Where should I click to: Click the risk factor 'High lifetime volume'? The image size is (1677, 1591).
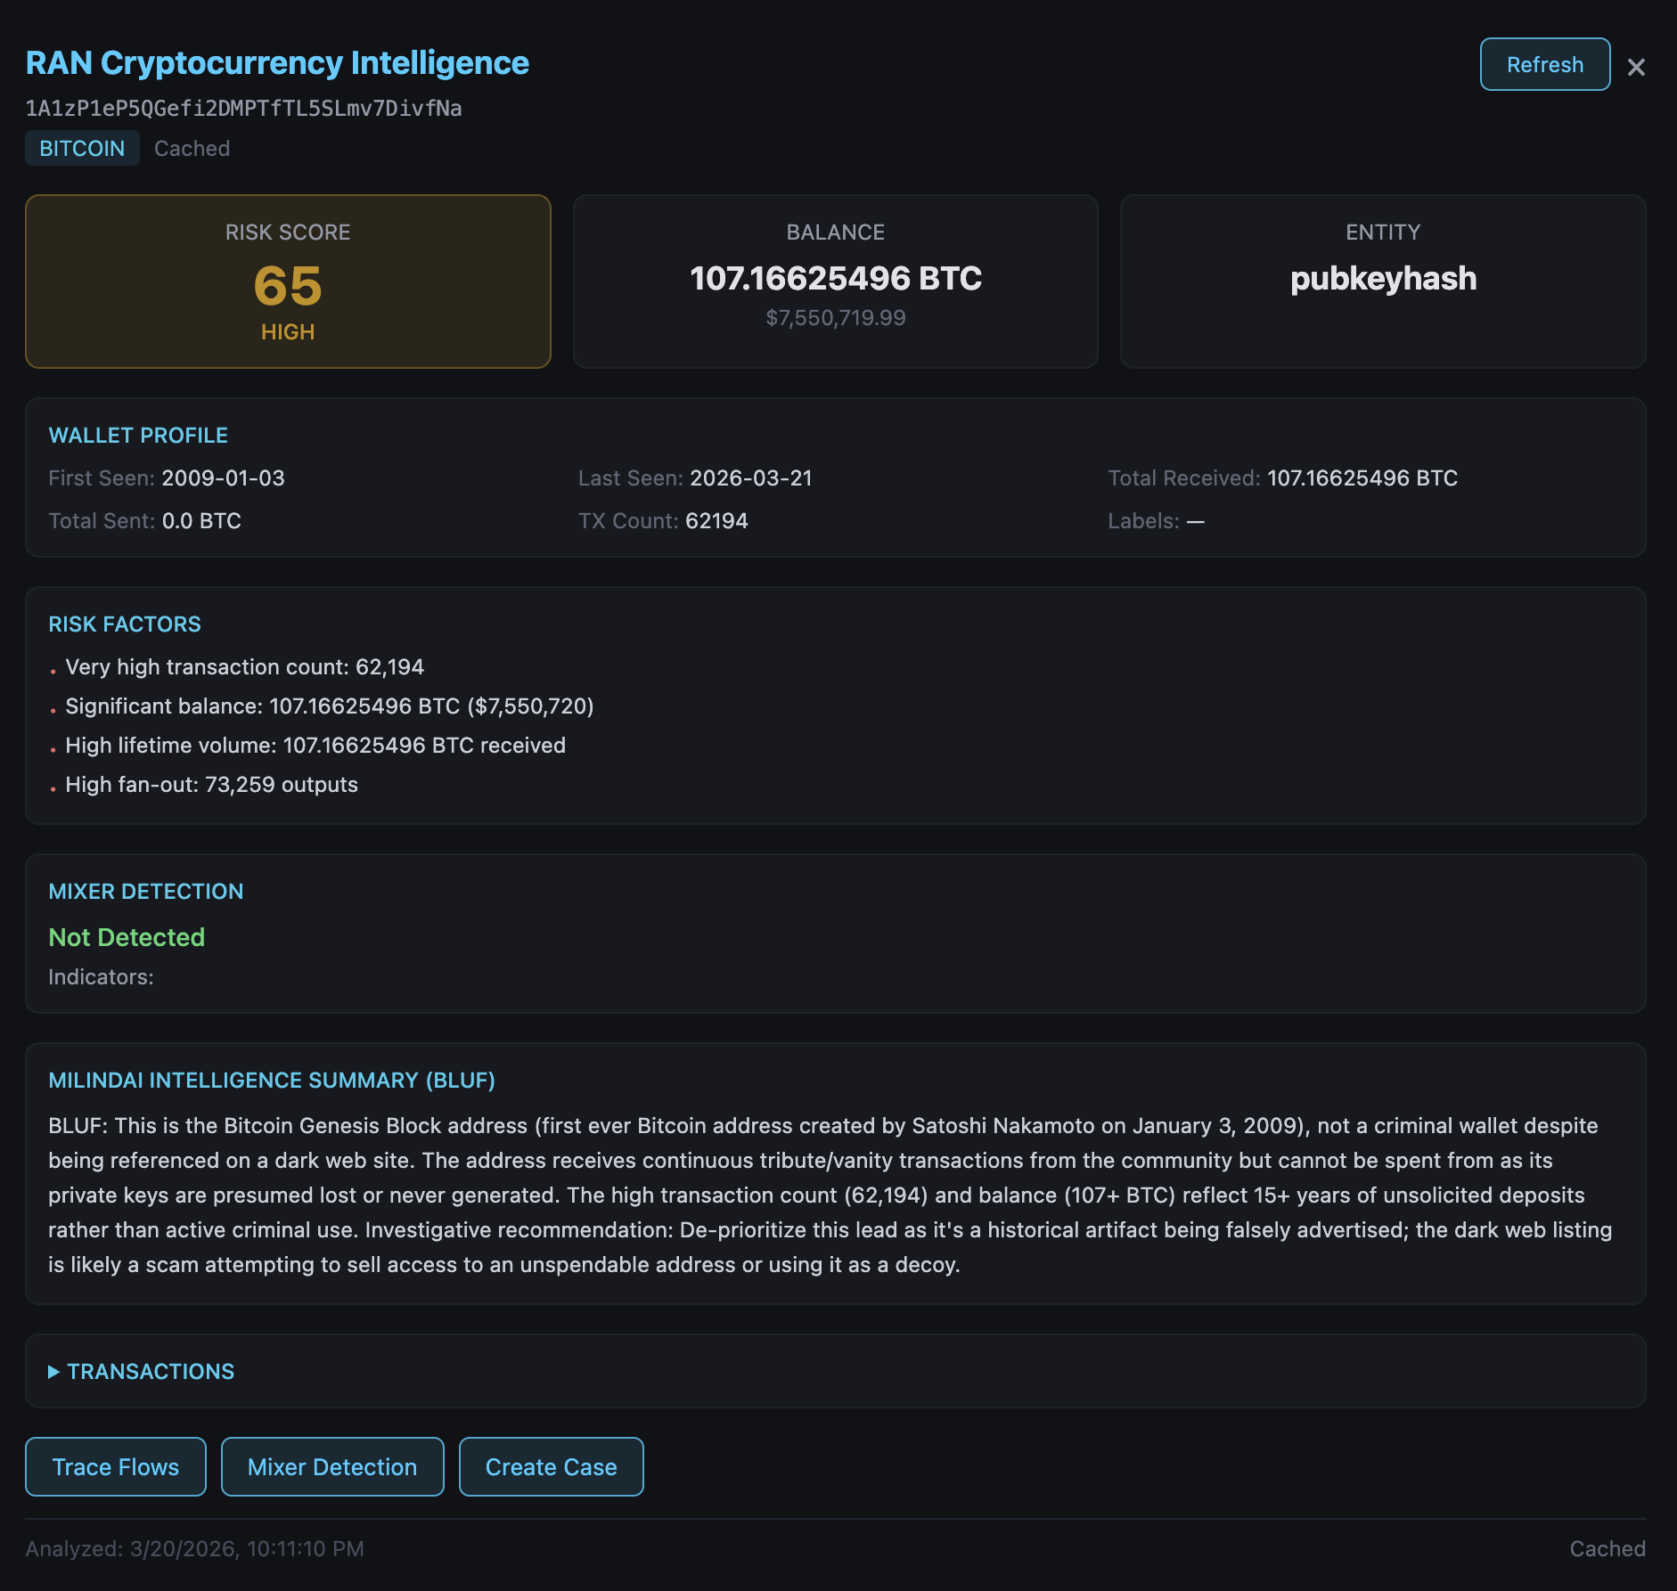[x=315, y=746]
